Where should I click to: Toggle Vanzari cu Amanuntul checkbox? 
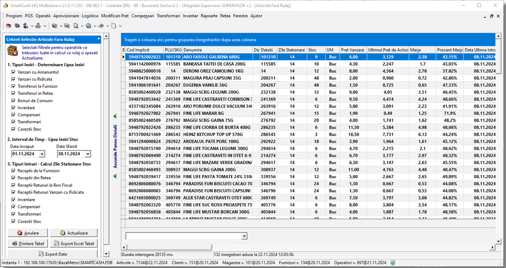(x=13, y=72)
